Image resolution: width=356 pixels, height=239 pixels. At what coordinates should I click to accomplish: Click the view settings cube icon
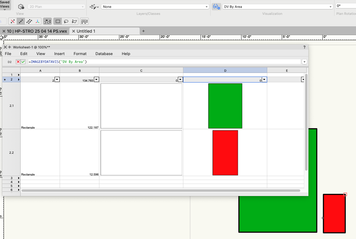(x=21, y=7)
